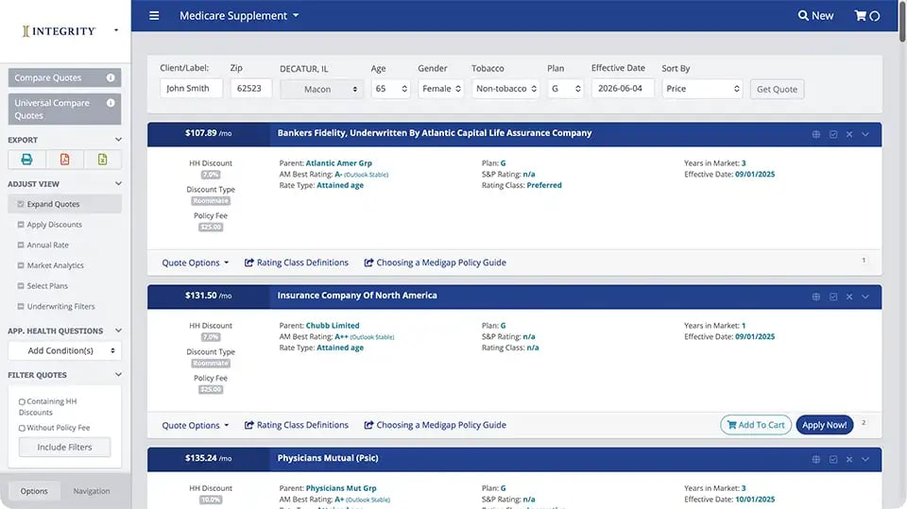The height and width of the screenshot is (509, 907).
Task: Open Quote Options for Bankers Fidelity
Action: click(195, 263)
